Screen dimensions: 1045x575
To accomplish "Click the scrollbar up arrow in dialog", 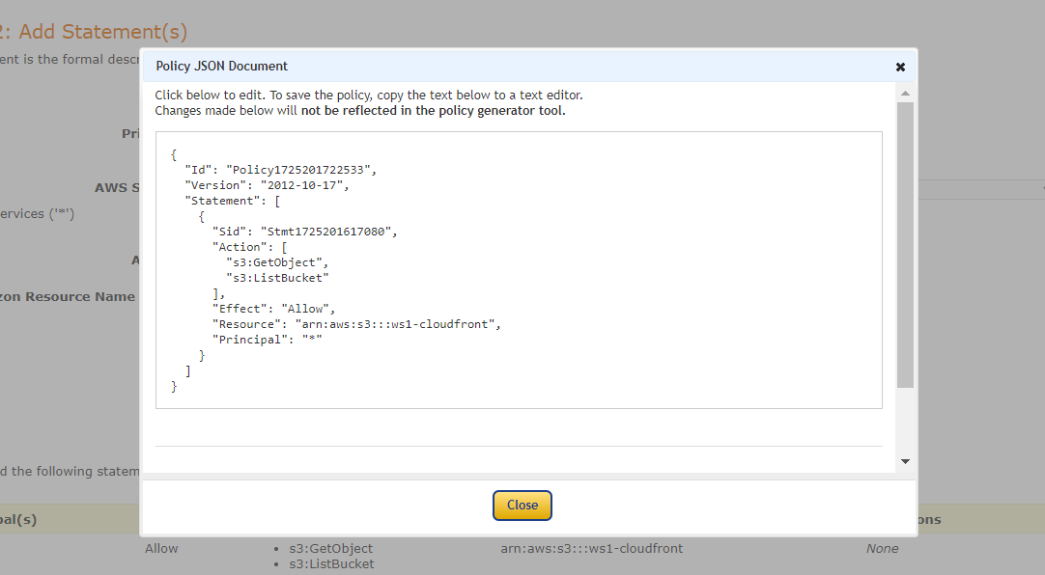I will coord(905,94).
